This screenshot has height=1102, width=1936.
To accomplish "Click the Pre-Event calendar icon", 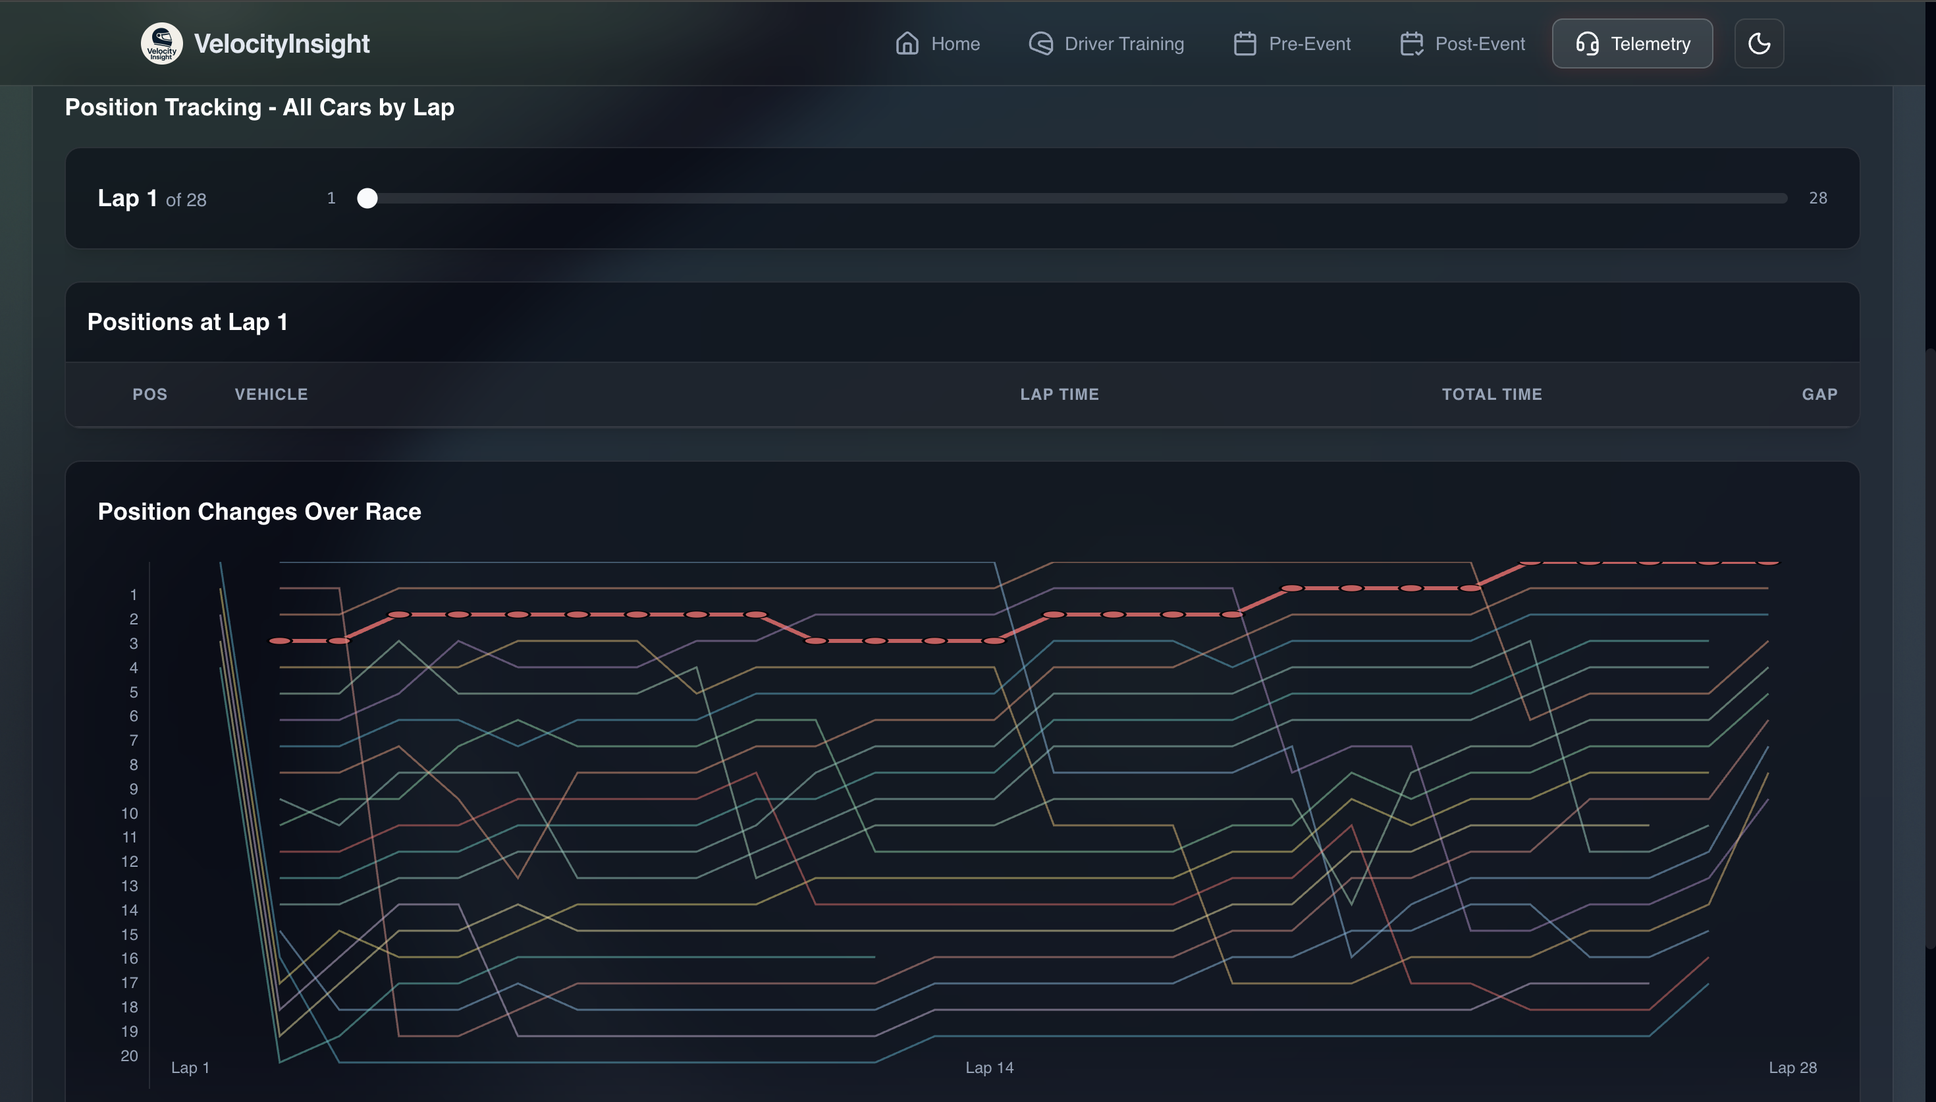I will click(x=1245, y=43).
